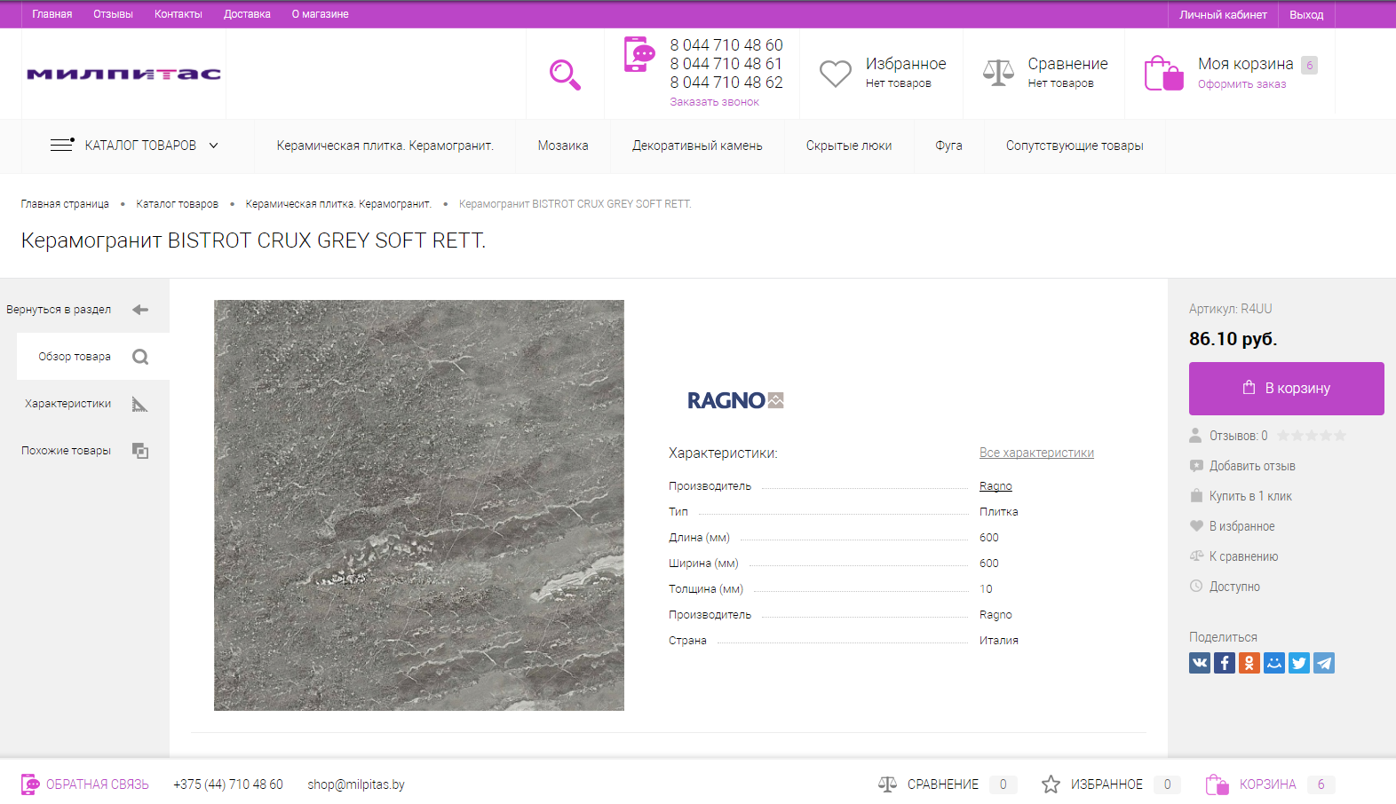Screen dimensions: 1396x804
Task: Open the Все характеристики link
Action: 1035,453
